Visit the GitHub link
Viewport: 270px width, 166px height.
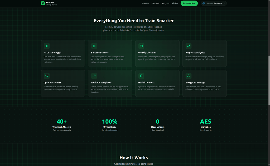175,3
